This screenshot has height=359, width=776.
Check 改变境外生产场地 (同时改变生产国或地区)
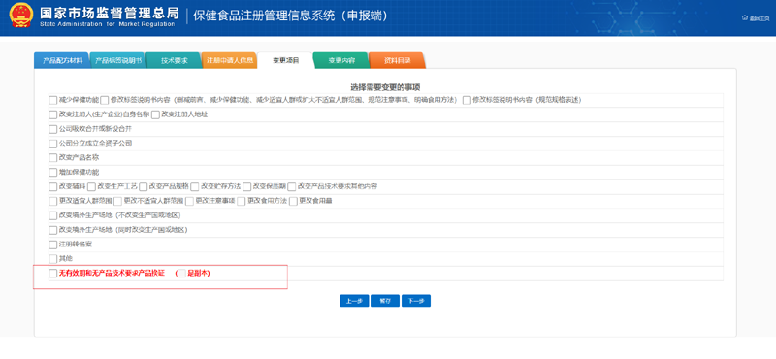53,230
